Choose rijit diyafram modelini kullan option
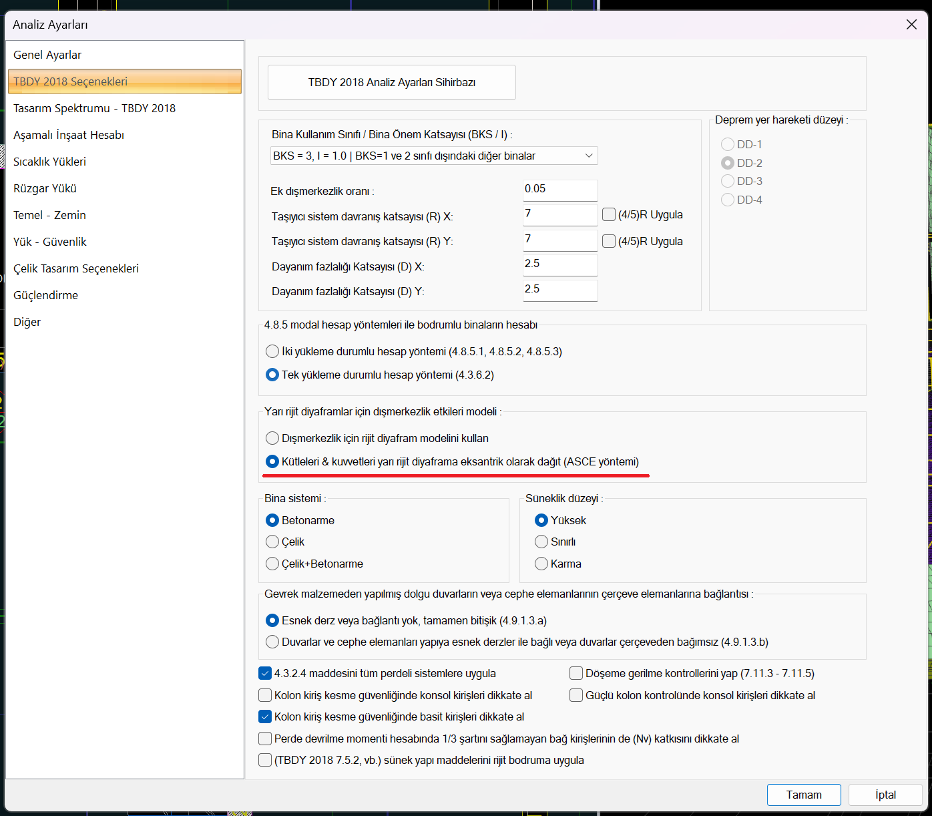Image resolution: width=932 pixels, height=816 pixels. tap(272, 438)
